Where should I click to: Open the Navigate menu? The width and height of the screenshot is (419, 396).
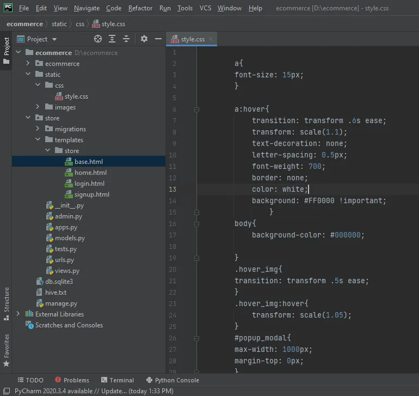(87, 8)
